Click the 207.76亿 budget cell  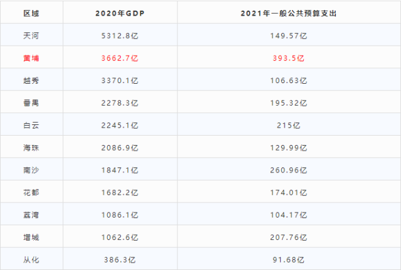coord(287,237)
